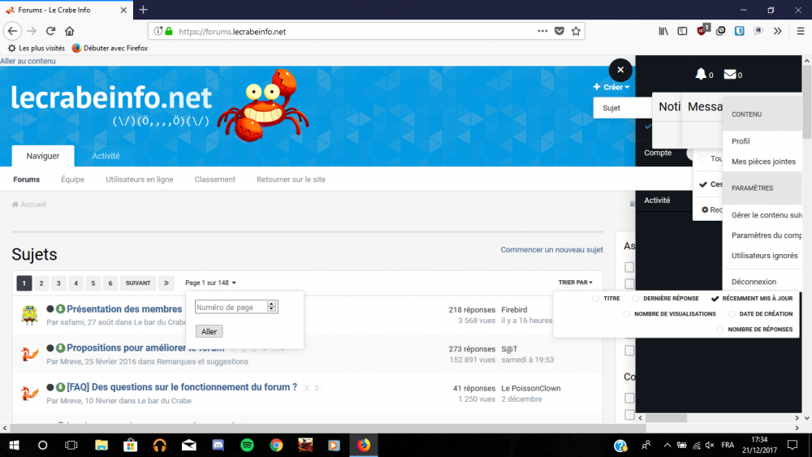
Task: Show the sidebars toolbar icon
Action: [683, 31]
